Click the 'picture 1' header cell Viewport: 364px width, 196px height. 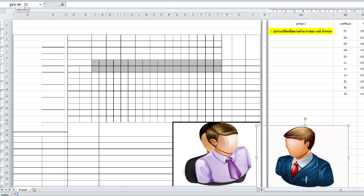click(301, 24)
